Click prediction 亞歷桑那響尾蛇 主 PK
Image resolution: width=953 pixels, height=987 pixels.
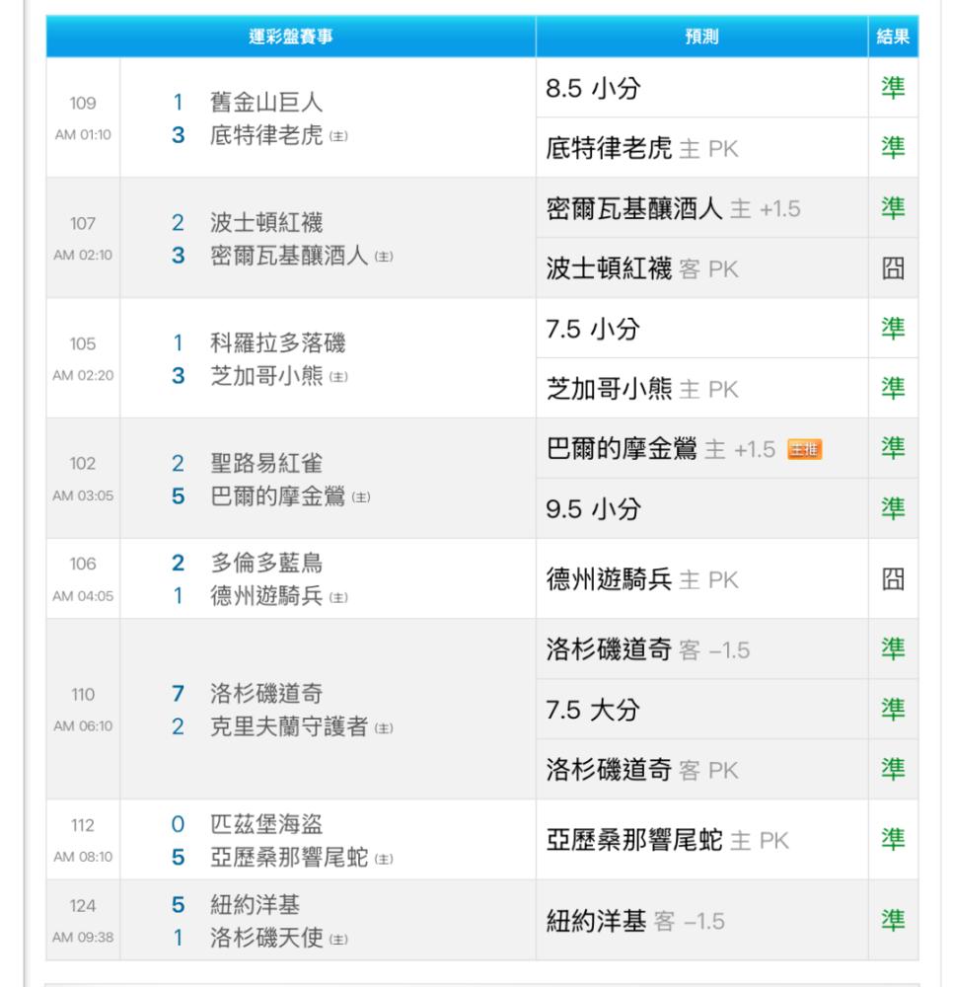click(x=667, y=840)
